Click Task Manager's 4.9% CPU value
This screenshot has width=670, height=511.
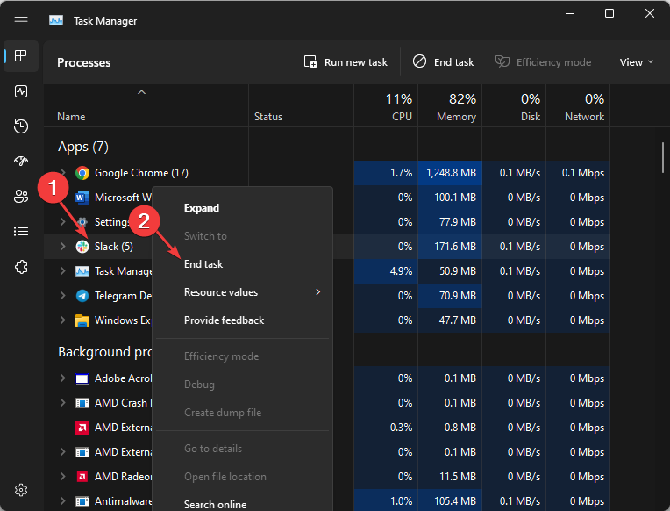[386, 271]
